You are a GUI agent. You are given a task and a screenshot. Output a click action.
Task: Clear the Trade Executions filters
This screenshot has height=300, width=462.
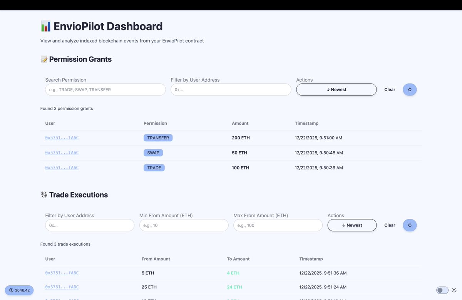[x=390, y=225]
